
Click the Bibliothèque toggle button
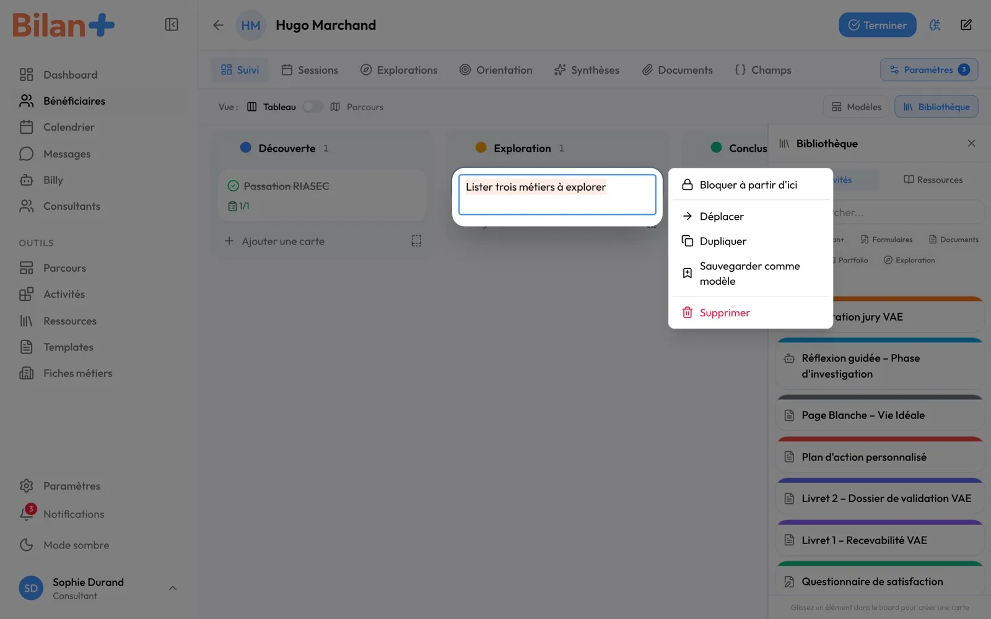(x=936, y=107)
